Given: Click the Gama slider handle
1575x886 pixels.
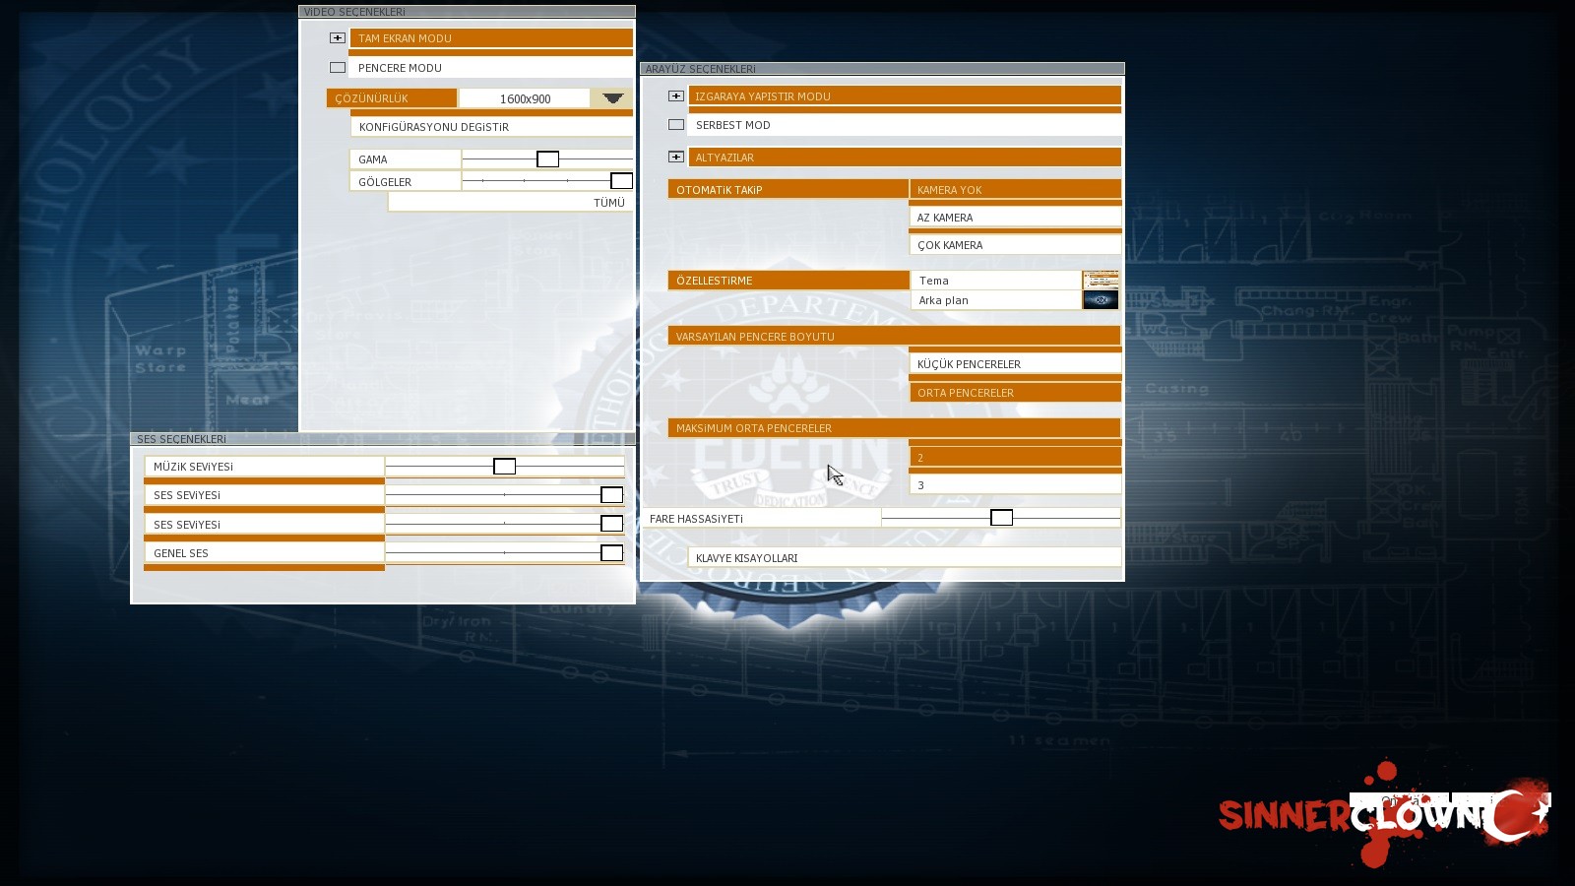Looking at the screenshot, I should pyautogui.click(x=548, y=159).
